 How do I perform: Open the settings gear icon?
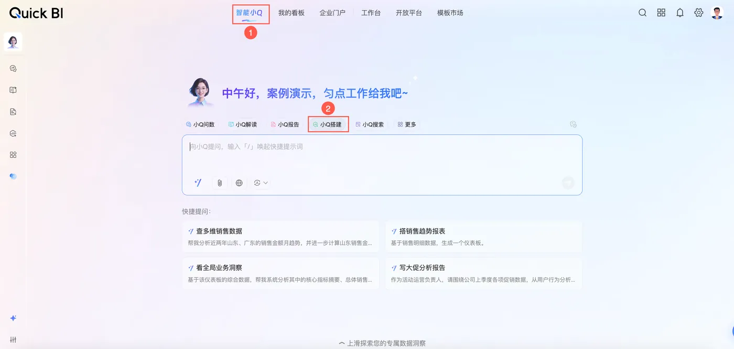(699, 13)
